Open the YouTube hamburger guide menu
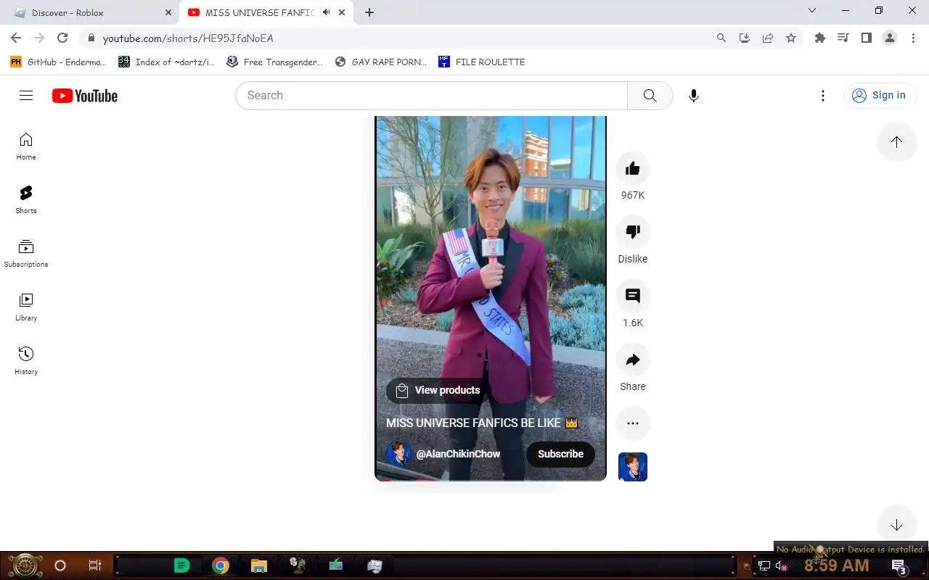The width and height of the screenshot is (929, 580). coord(26,96)
